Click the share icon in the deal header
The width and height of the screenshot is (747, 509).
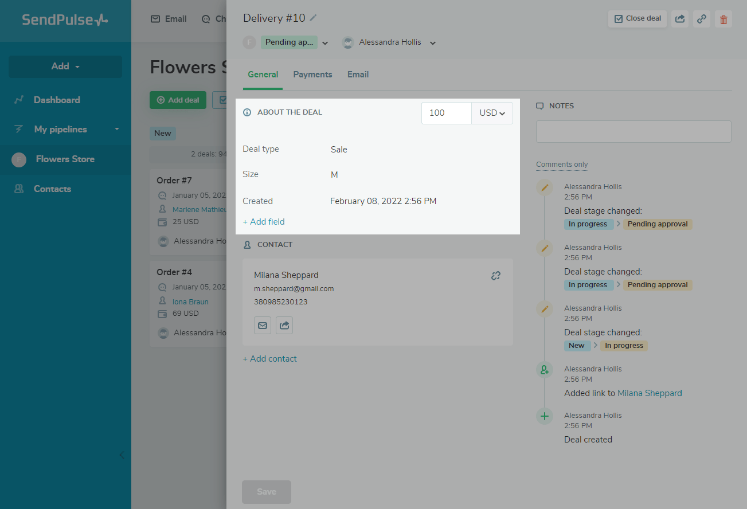click(679, 19)
